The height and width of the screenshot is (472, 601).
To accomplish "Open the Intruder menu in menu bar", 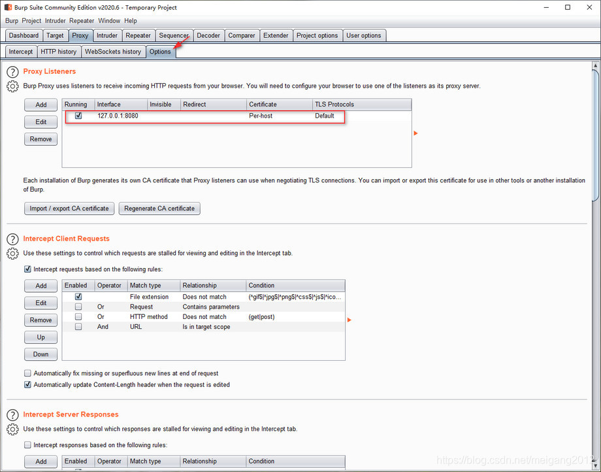I will point(55,21).
